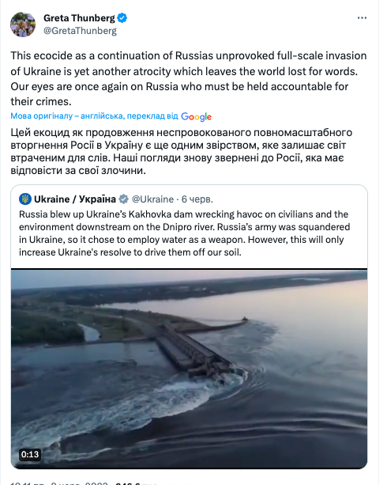Viewport: 387px width, 485px height.
Task: Open the quoted tweet's 6 черв. date
Action: pyautogui.click(x=197, y=199)
